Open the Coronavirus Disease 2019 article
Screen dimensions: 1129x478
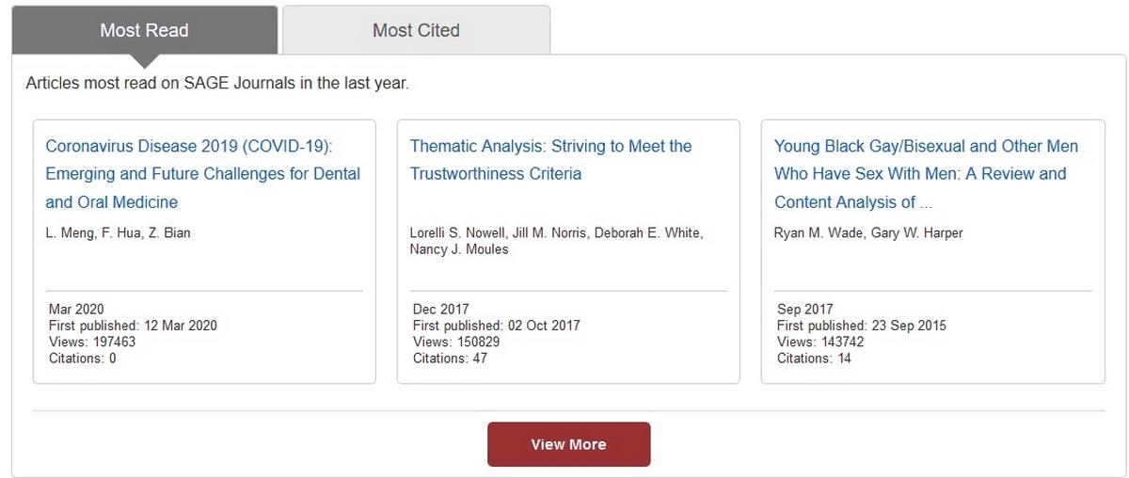(x=203, y=174)
